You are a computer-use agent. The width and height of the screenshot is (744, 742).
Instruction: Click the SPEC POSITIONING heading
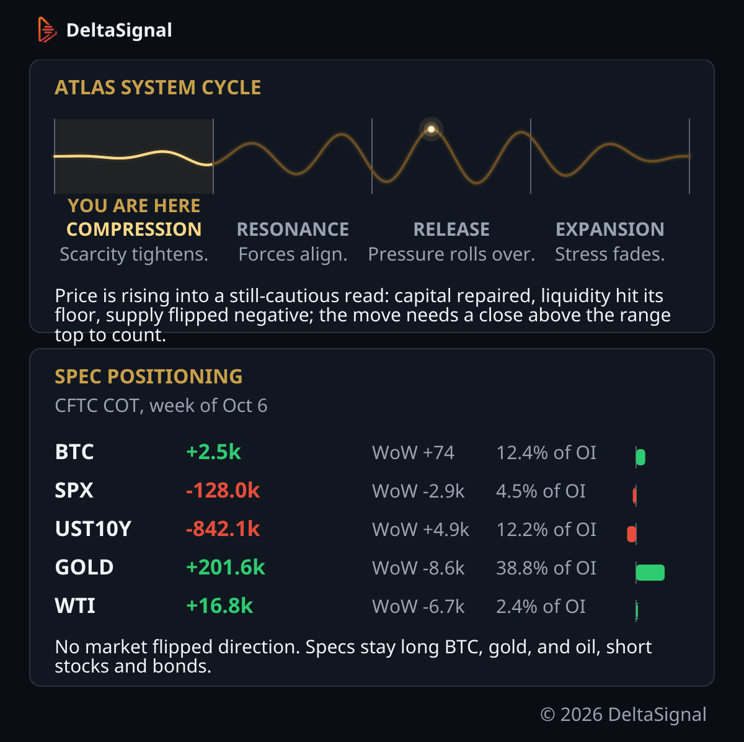pos(149,377)
